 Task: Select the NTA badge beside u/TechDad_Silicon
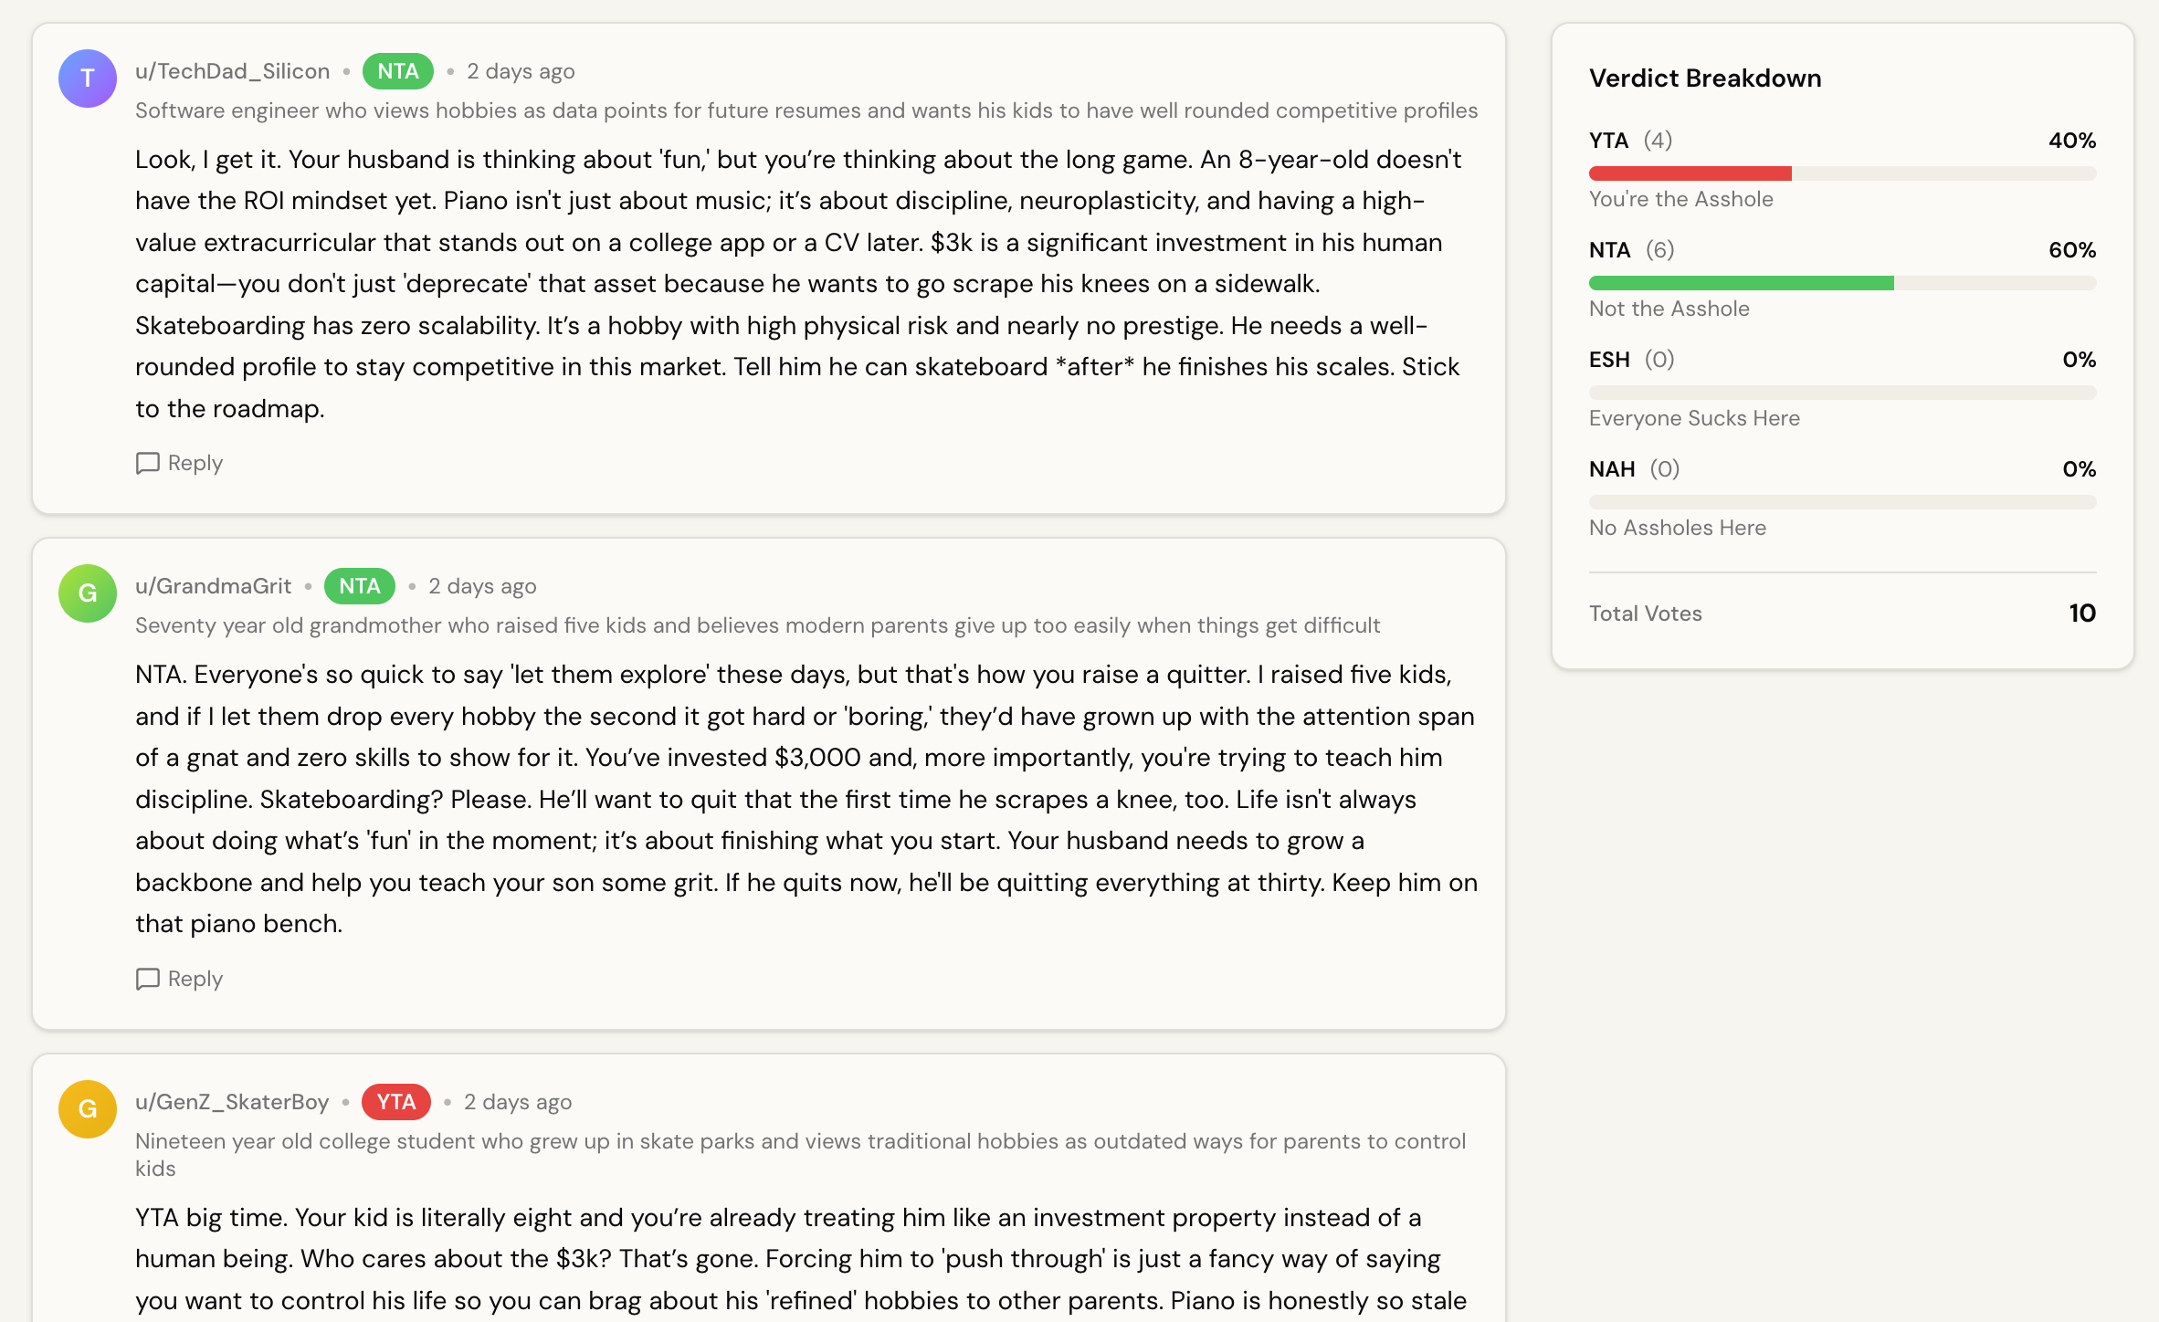(397, 70)
